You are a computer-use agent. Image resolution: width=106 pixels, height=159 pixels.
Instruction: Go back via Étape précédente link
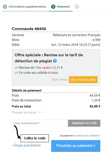click(26, 145)
